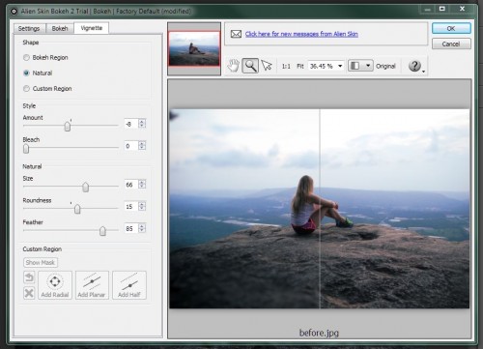483x349 pixels.
Task: Click the Amount slider handle
Action: 68,126
